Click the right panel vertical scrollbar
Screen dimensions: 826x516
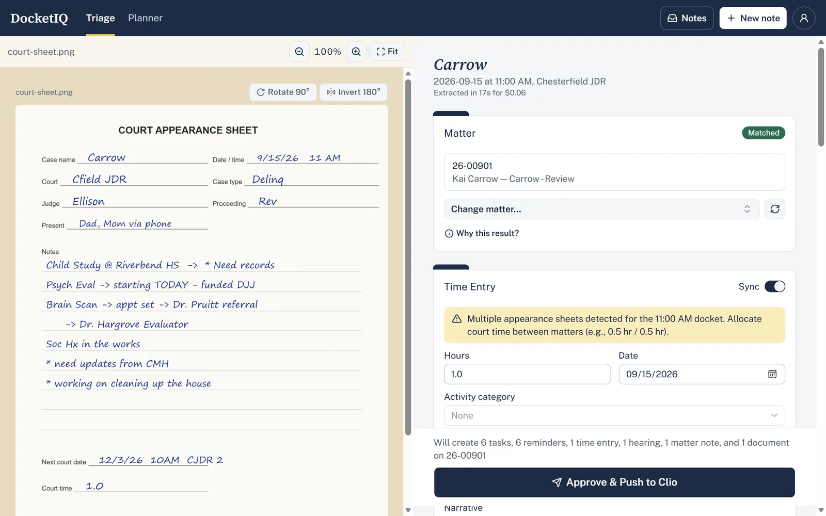(821, 97)
